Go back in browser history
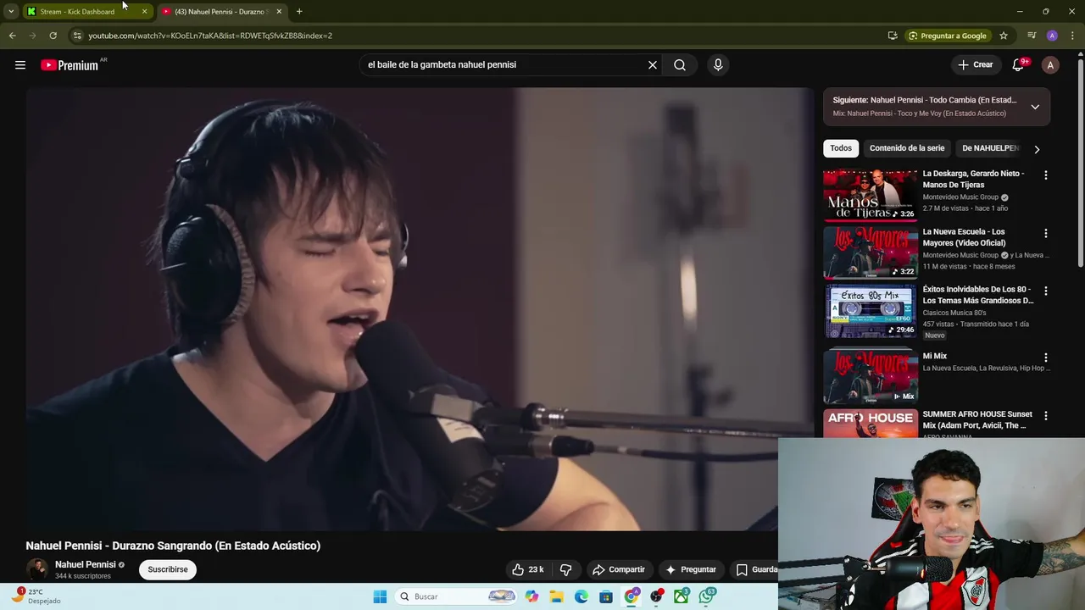The height and width of the screenshot is (610, 1085). (x=12, y=36)
